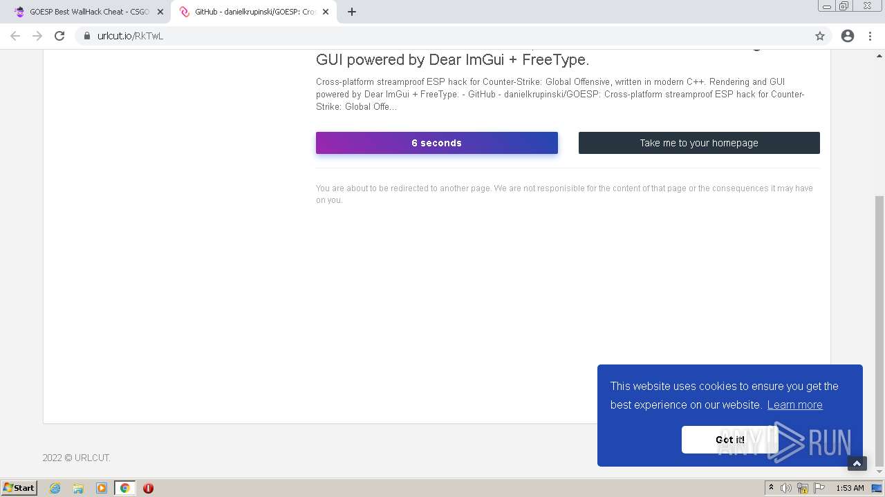Click the Cross-platform streamproof description paragraph

tap(560, 94)
